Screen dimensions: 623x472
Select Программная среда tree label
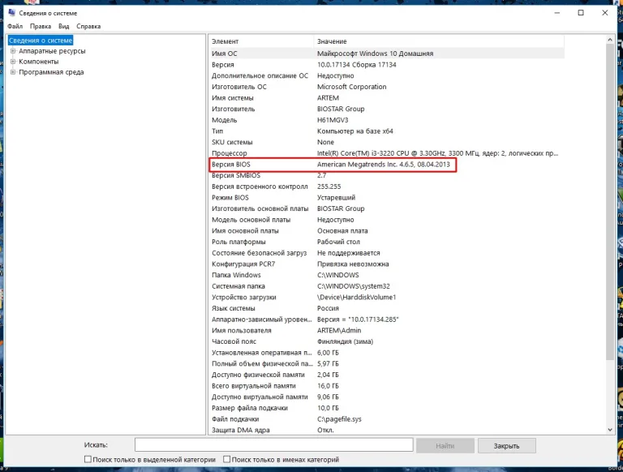point(51,72)
